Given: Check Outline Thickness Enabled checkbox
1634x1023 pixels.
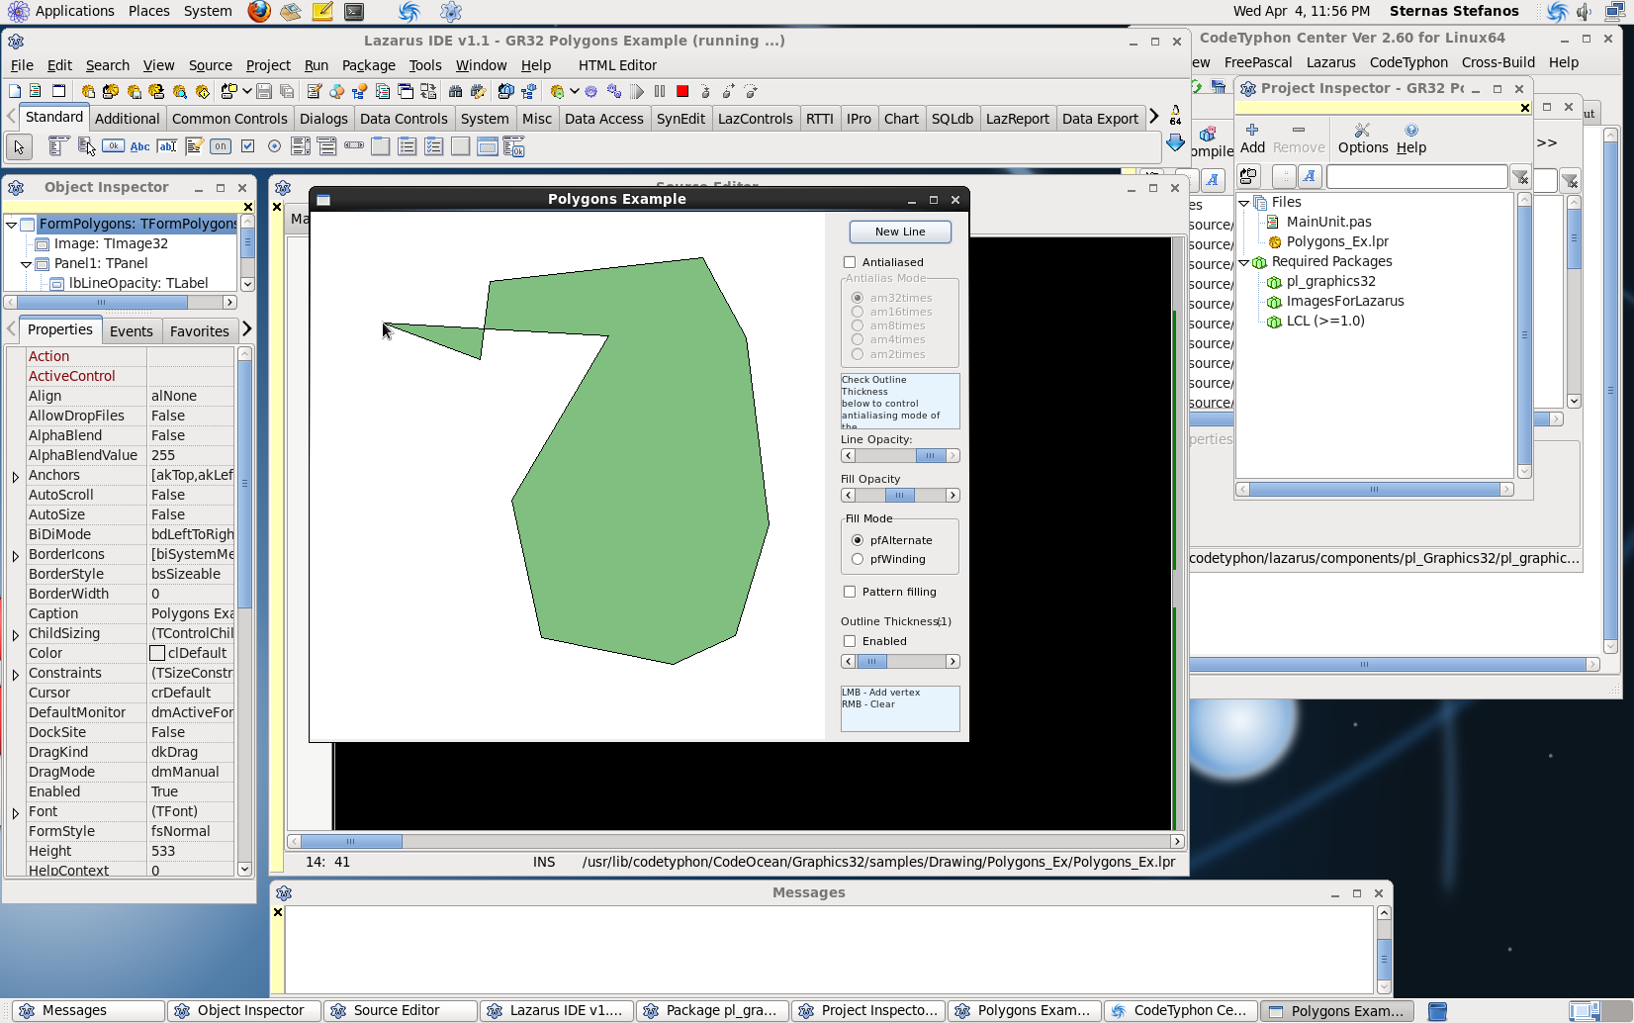Looking at the screenshot, I should [x=850, y=641].
